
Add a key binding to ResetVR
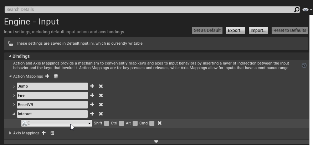(92, 105)
